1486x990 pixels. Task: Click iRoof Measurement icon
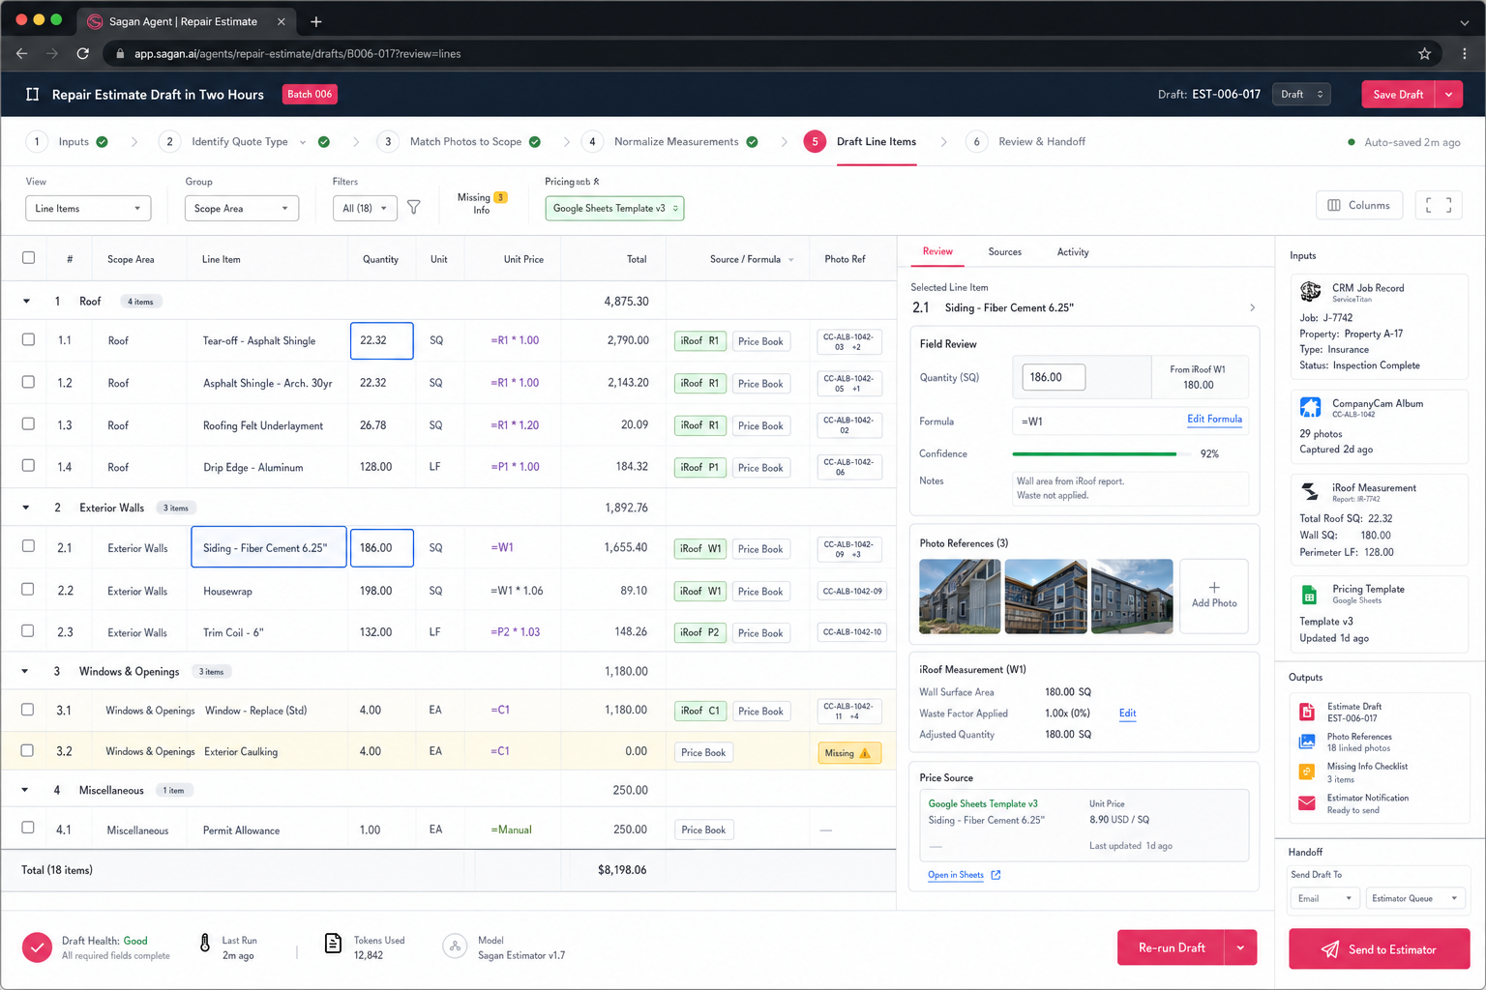point(1310,491)
